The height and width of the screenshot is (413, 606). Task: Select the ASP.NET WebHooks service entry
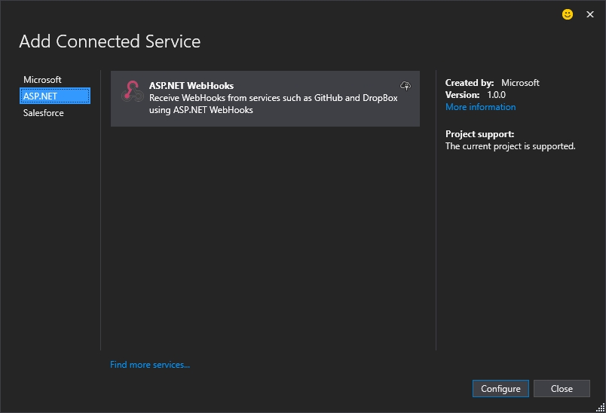coord(265,99)
